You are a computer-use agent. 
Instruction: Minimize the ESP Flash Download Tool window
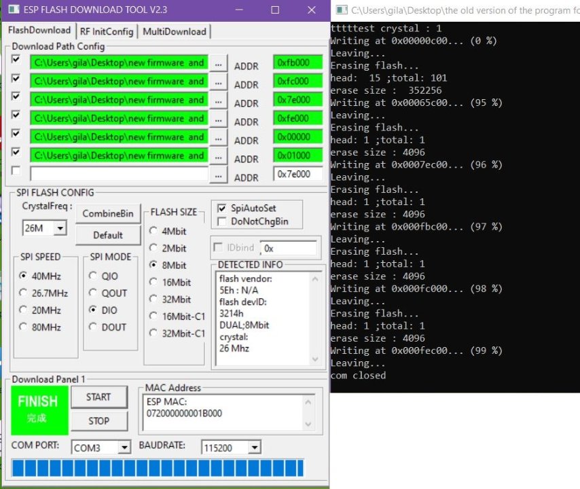pos(239,10)
